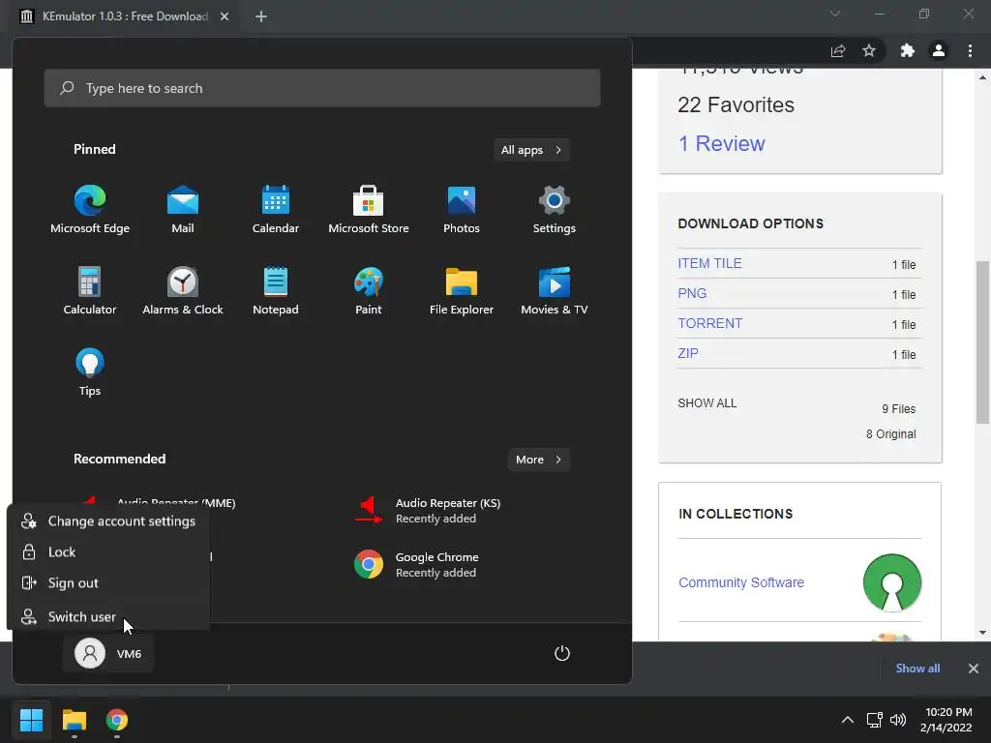Click the Start menu power button
This screenshot has height=743, width=991.
point(562,653)
